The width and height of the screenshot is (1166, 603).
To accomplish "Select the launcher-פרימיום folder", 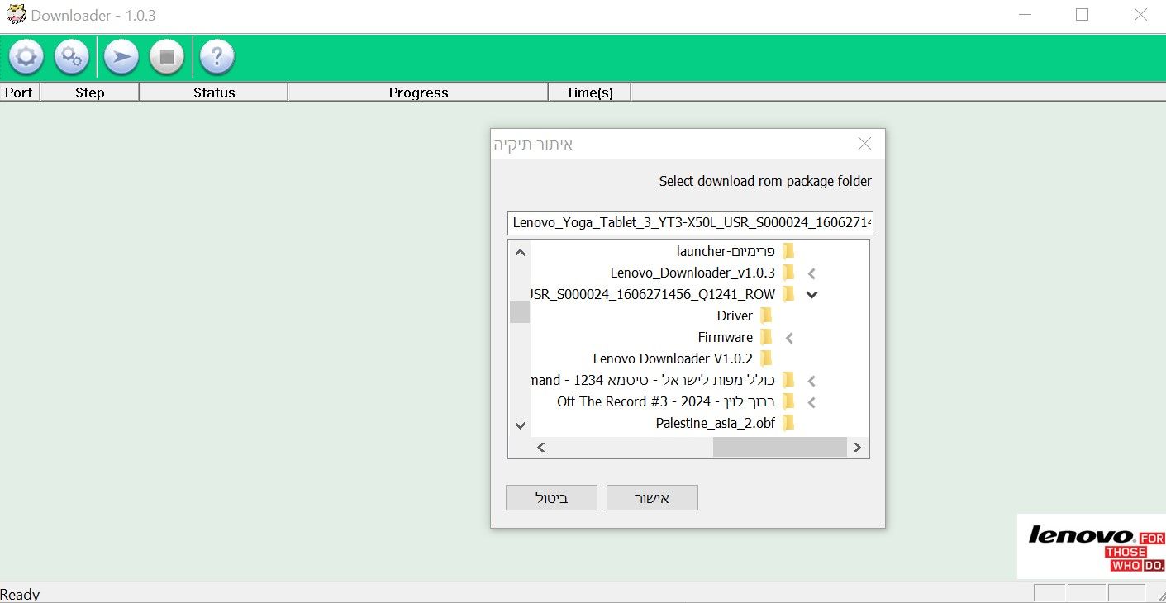I will tap(726, 251).
